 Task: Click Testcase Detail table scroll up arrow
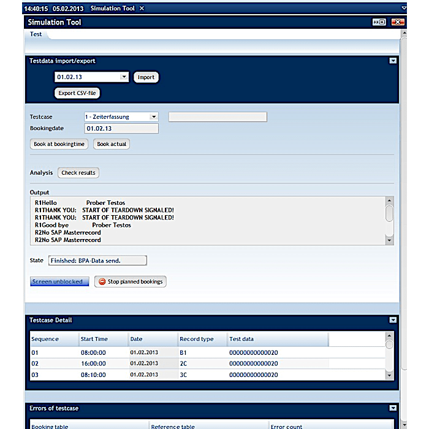click(389, 335)
